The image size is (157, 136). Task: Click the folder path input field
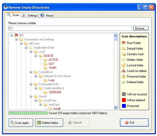pyautogui.click(x=70, y=28)
